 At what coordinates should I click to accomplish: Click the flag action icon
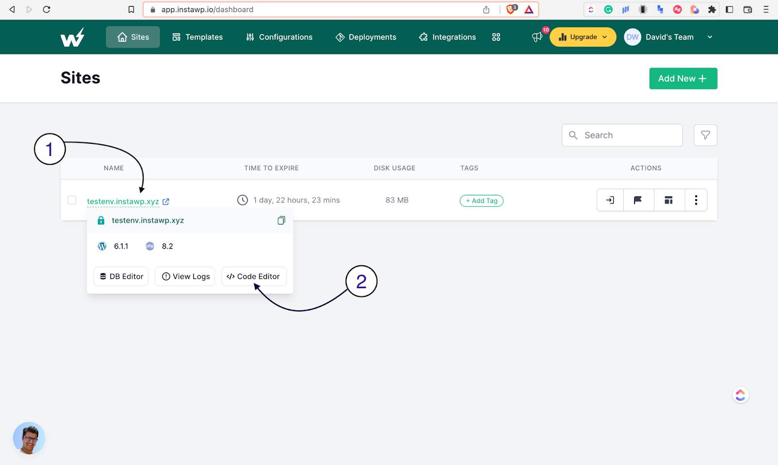[638, 200]
